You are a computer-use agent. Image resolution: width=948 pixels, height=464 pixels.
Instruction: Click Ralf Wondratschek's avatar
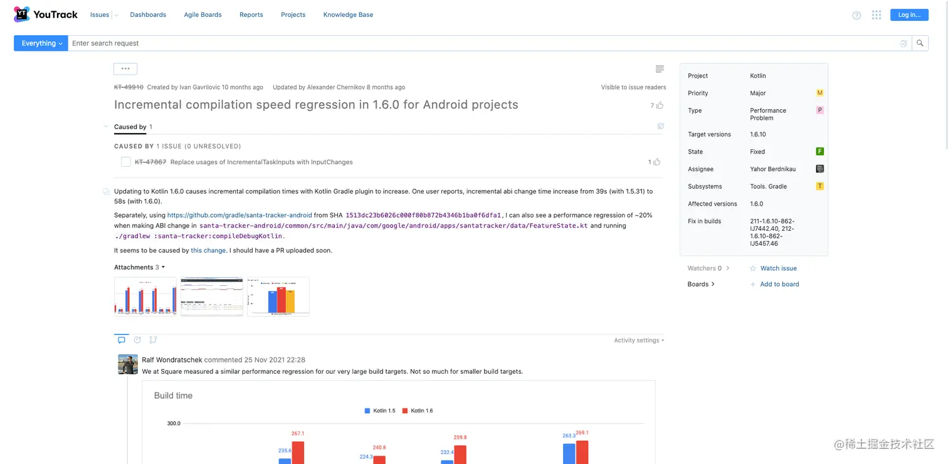pyautogui.click(x=128, y=364)
